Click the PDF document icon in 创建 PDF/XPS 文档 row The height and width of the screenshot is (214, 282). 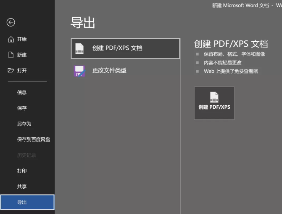tap(79, 48)
